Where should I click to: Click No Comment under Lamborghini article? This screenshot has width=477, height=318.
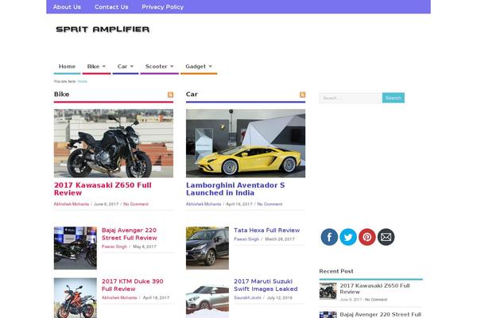click(x=270, y=204)
